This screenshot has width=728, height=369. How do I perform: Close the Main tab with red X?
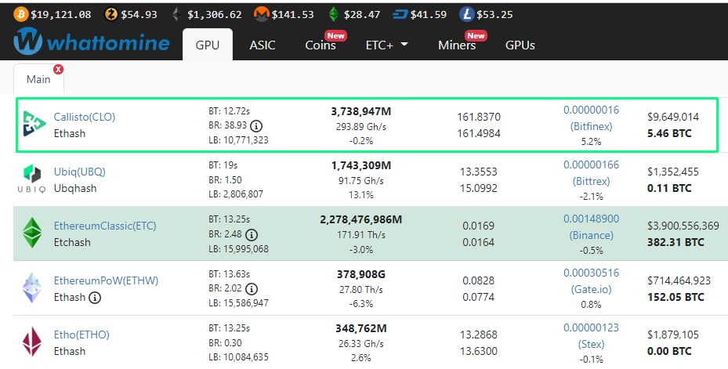(x=59, y=69)
